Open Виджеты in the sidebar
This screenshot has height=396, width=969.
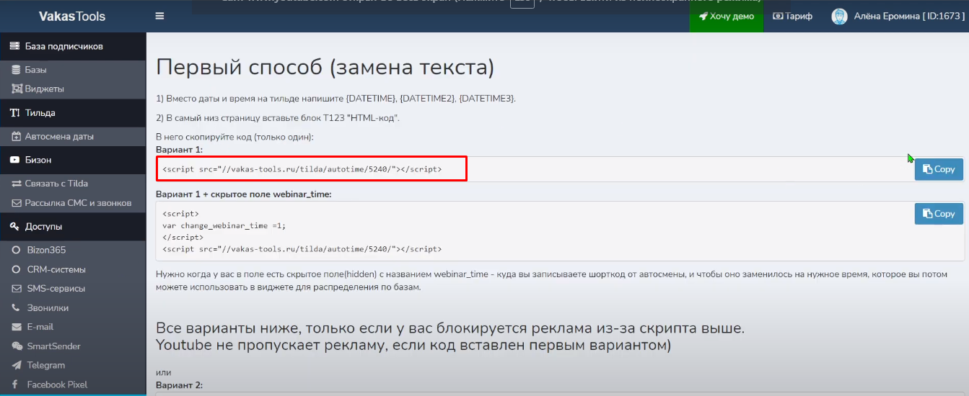pos(44,89)
